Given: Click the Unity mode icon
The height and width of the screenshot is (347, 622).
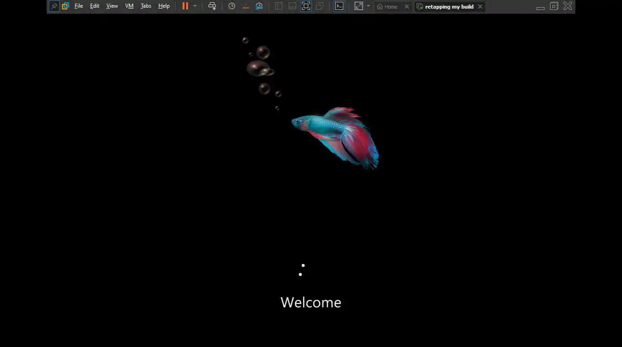Looking at the screenshot, I should click(x=320, y=6).
